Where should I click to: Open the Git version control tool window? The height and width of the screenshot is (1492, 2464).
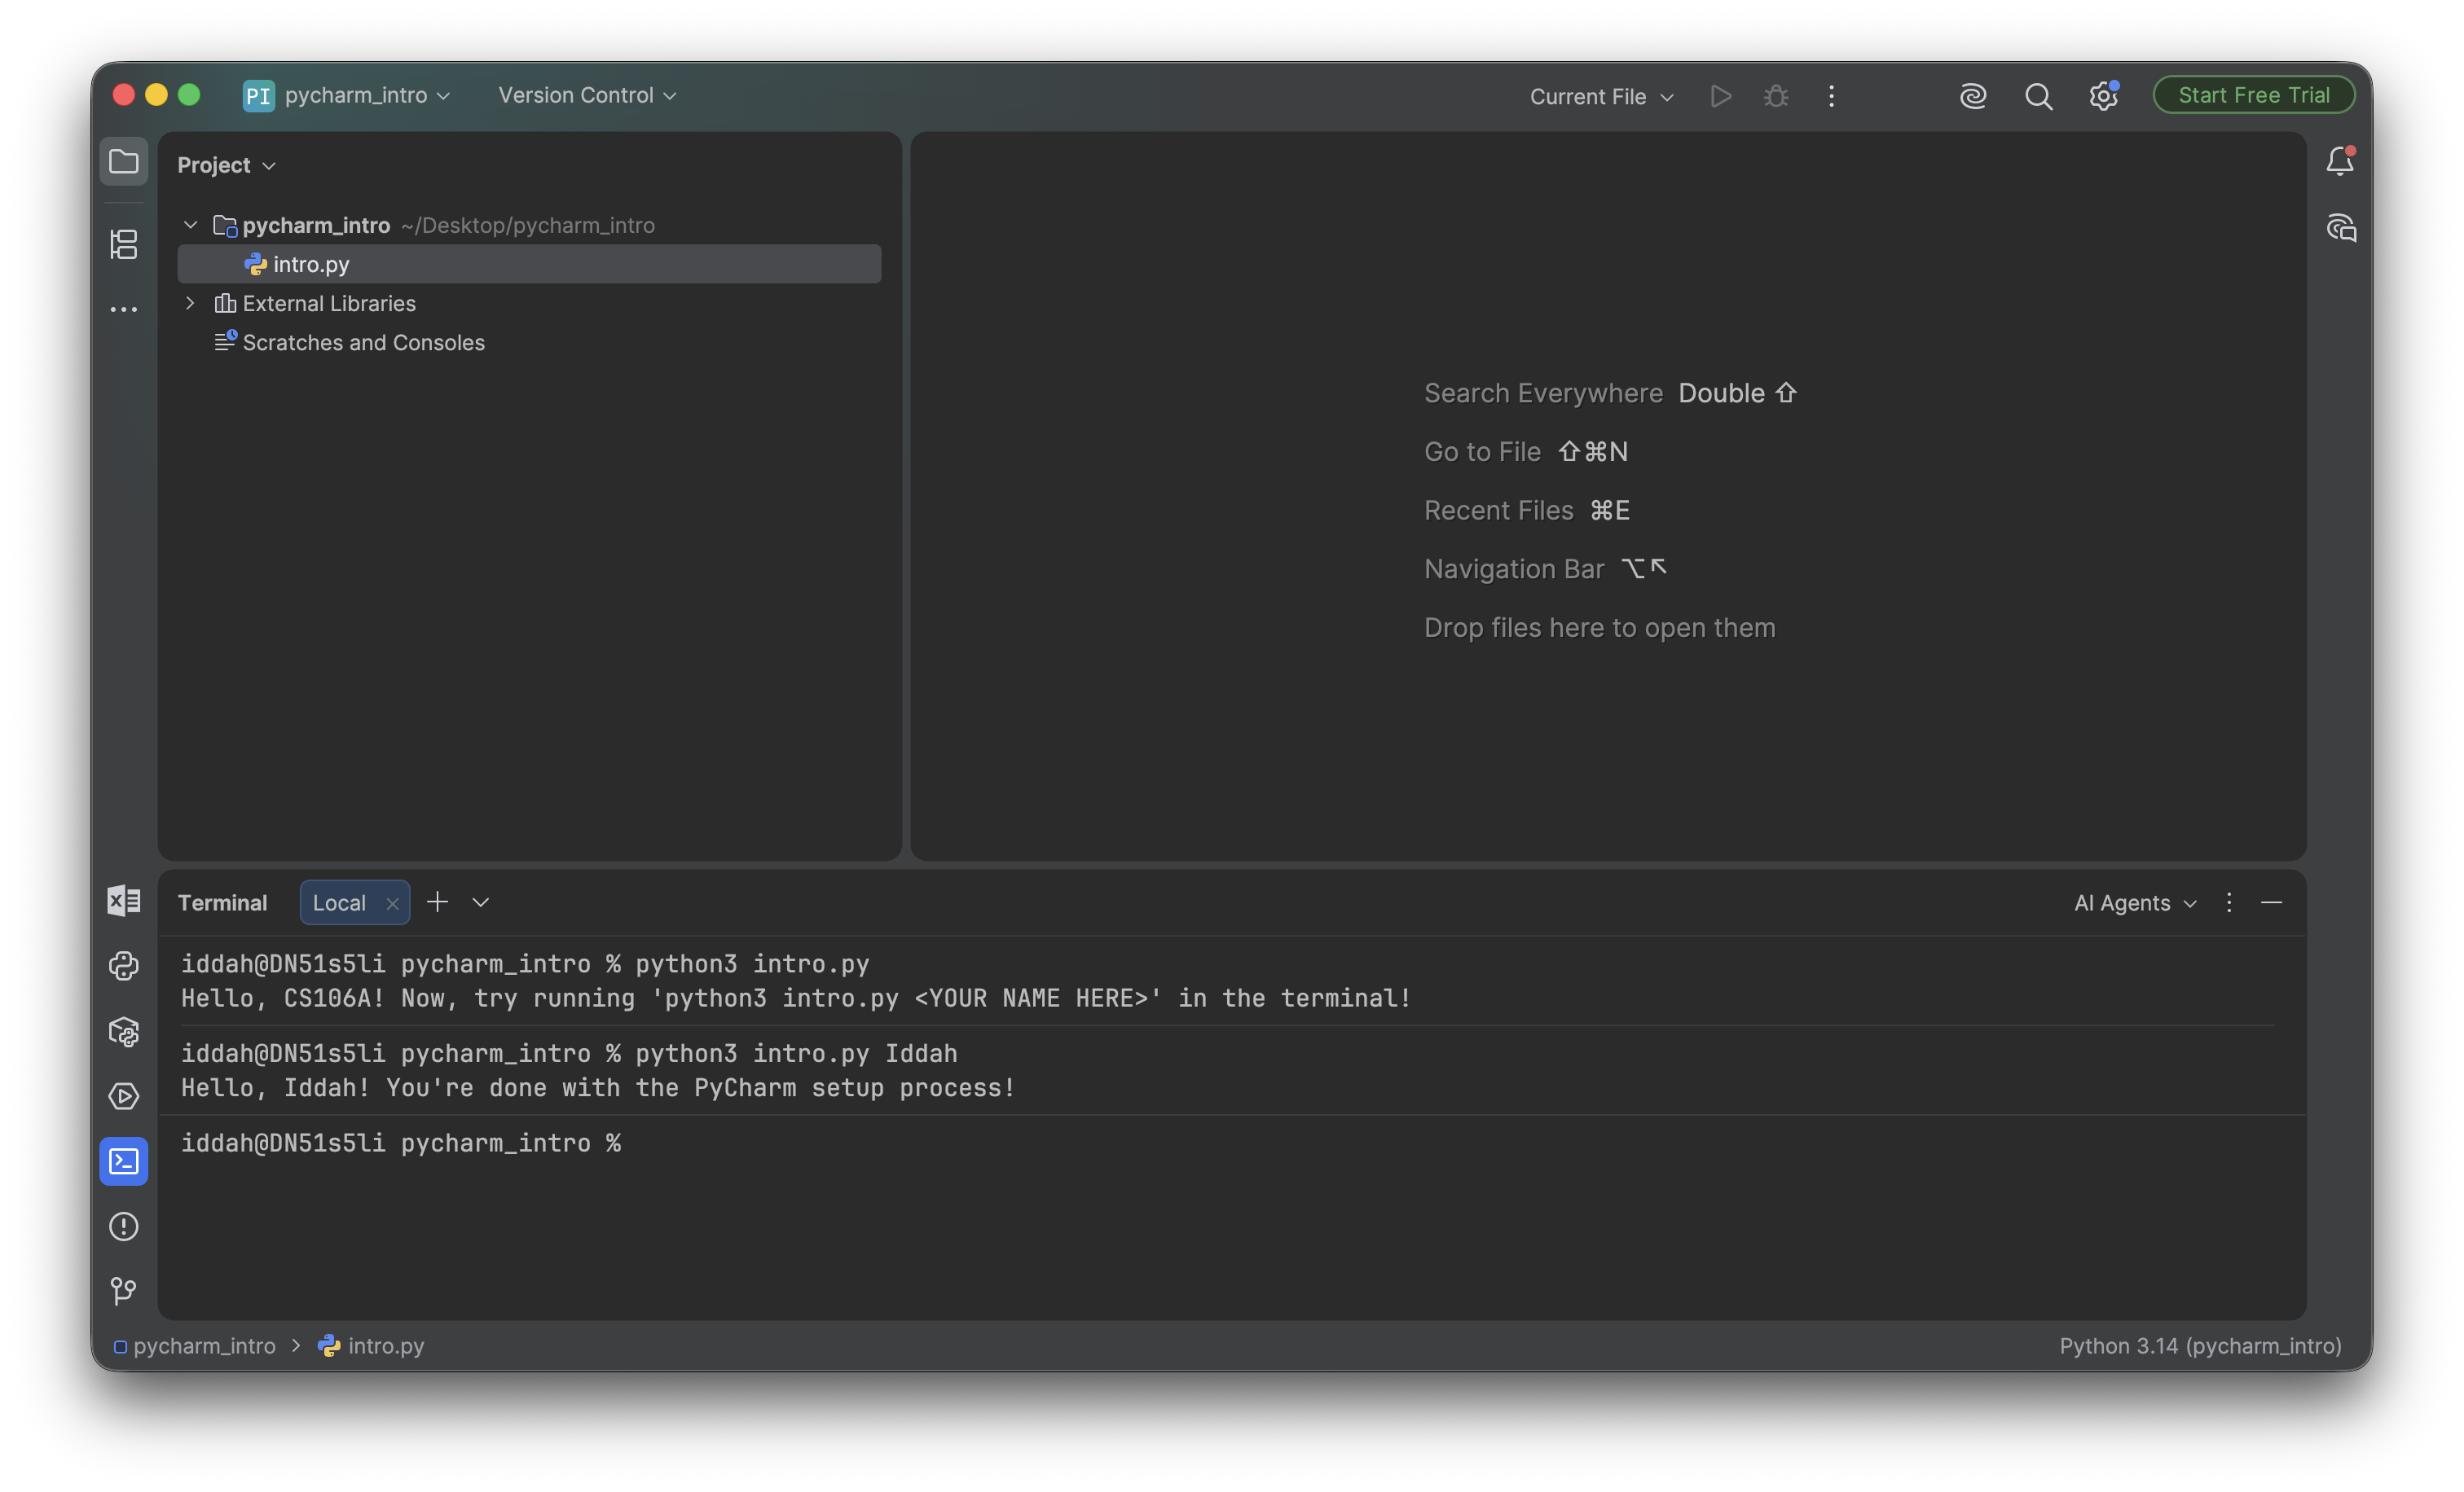(x=123, y=1291)
